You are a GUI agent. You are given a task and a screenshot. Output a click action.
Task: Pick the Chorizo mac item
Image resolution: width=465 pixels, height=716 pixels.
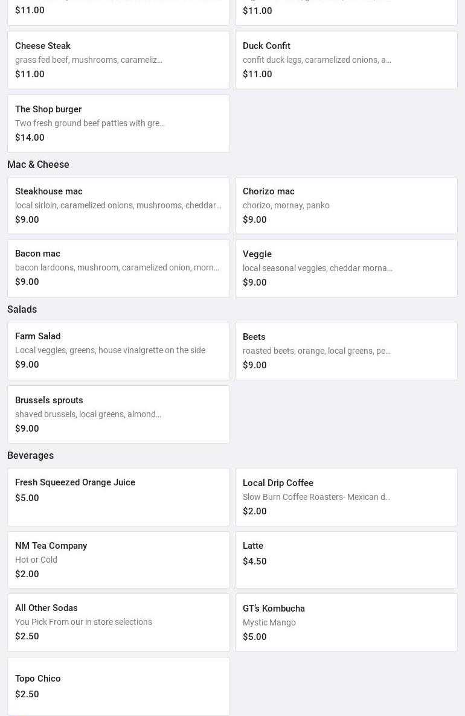click(346, 205)
